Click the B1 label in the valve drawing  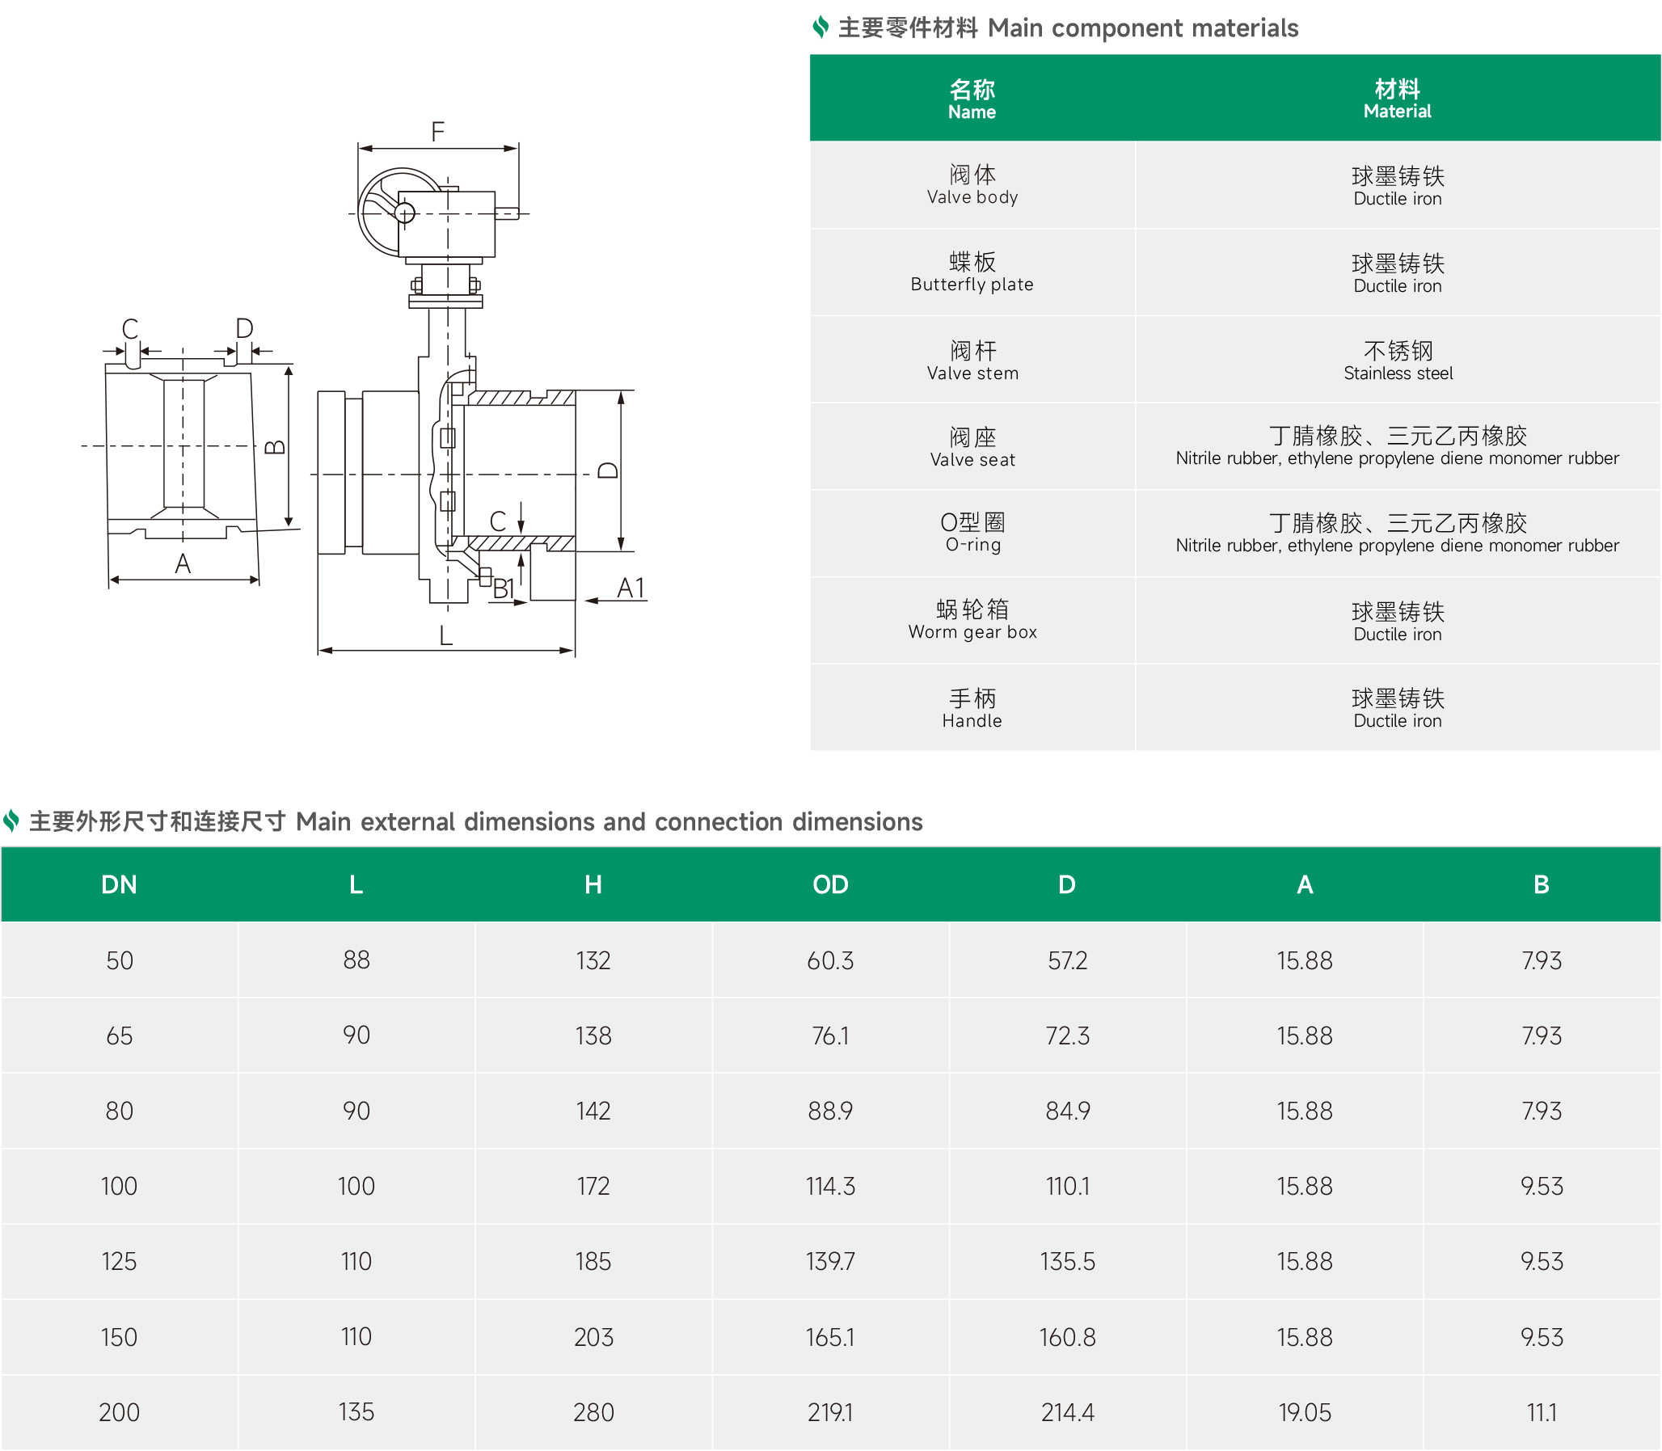(503, 588)
